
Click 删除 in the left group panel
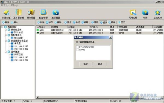(14, 22)
